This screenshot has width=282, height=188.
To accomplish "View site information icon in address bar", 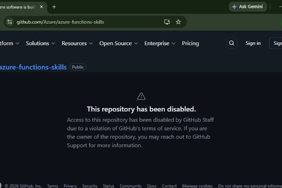I will (10, 22).
